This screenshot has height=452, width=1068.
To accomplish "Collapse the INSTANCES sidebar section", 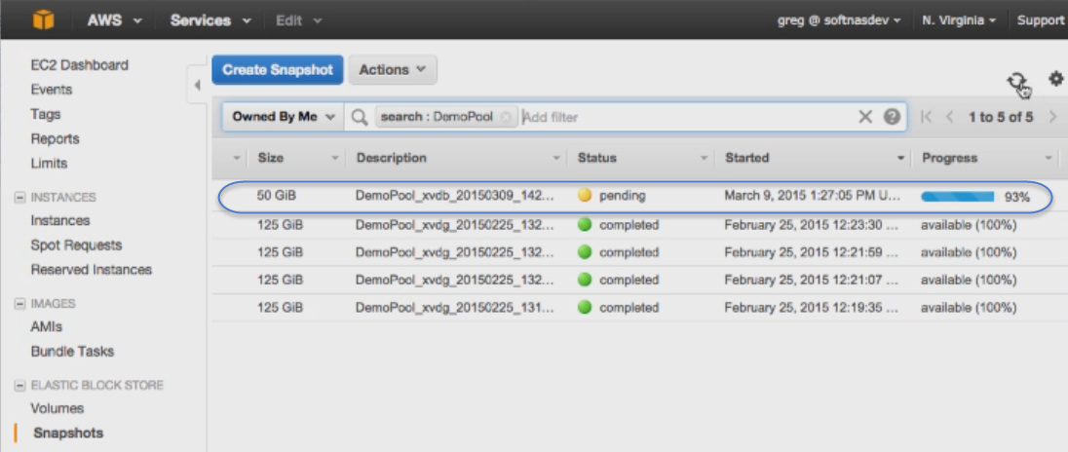I will click(x=19, y=198).
